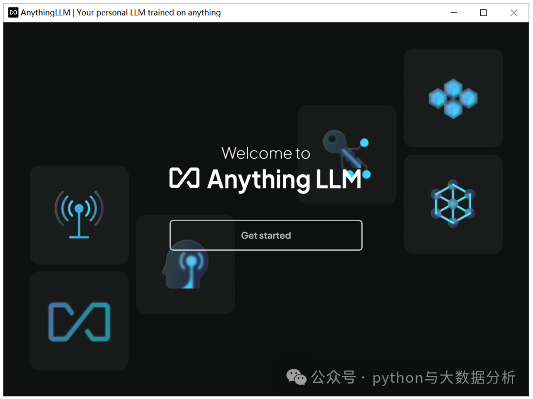Viewport: 533px width, 399px height.
Task: Click the window title "Your personal LLM trained on anything"
Action: tap(149, 13)
